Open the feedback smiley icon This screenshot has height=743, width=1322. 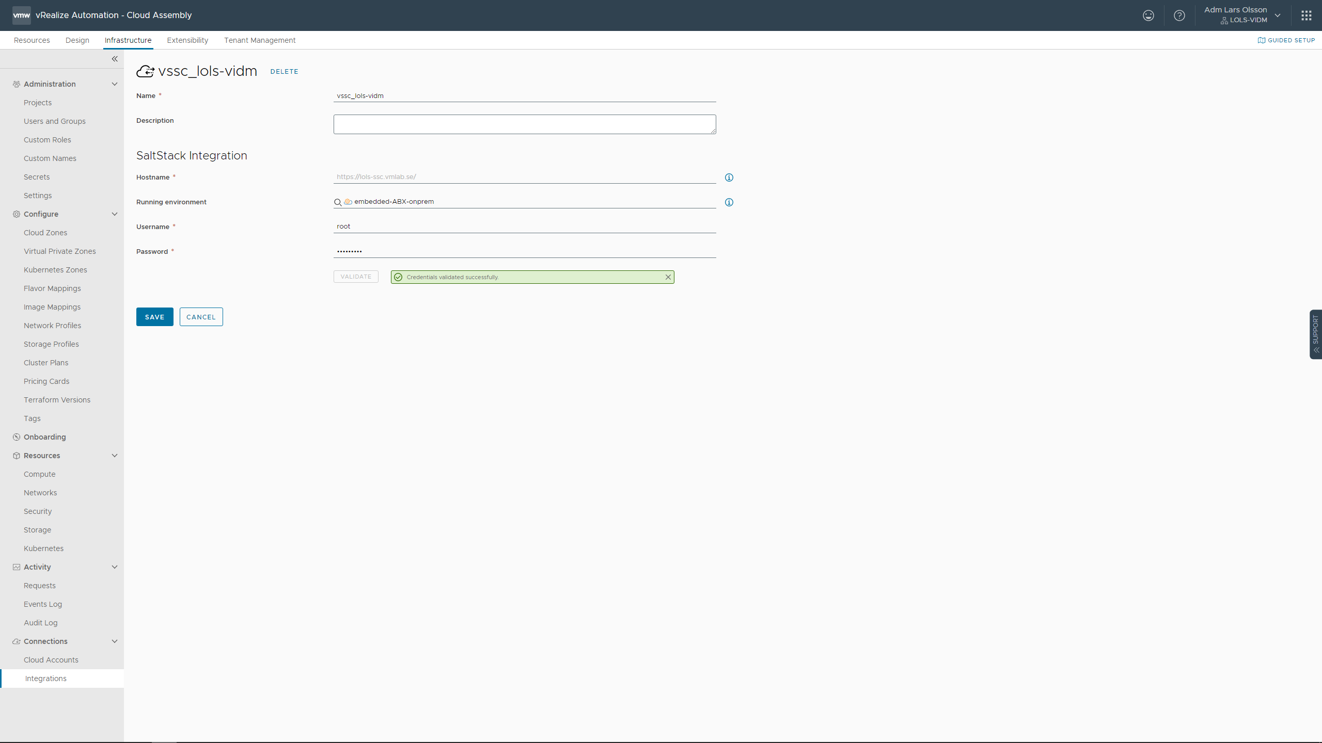point(1148,15)
